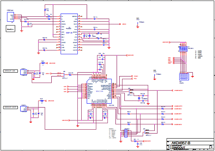This screenshot has width=215, height=151.
Task: Click the AK4118A receiver chip symbol
Action: pos(99,91)
